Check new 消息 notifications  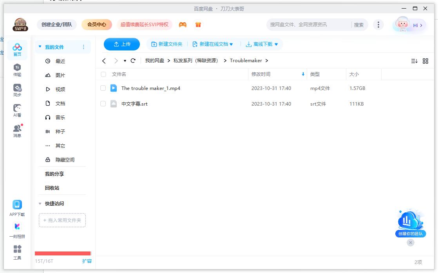17,130
